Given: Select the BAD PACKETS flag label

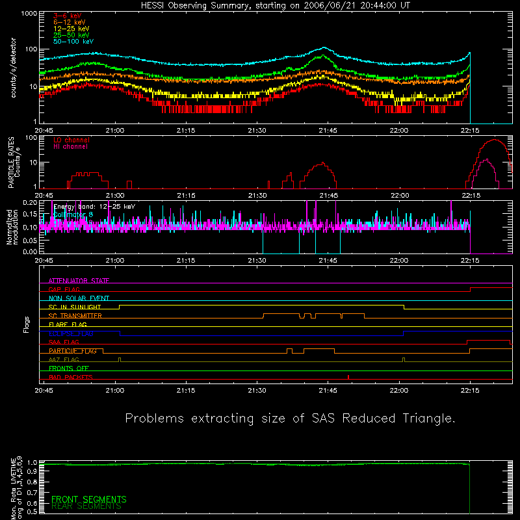Looking at the screenshot, I should click(71, 377).
